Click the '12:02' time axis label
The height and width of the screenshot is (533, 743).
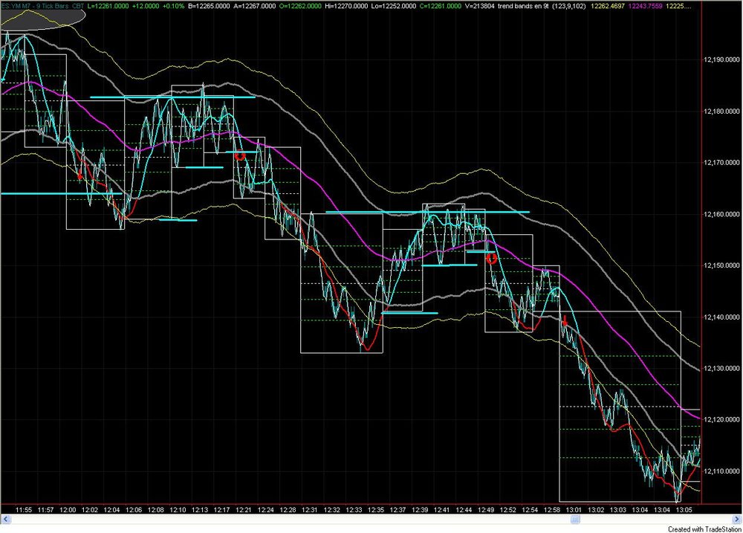pos(90,510)
